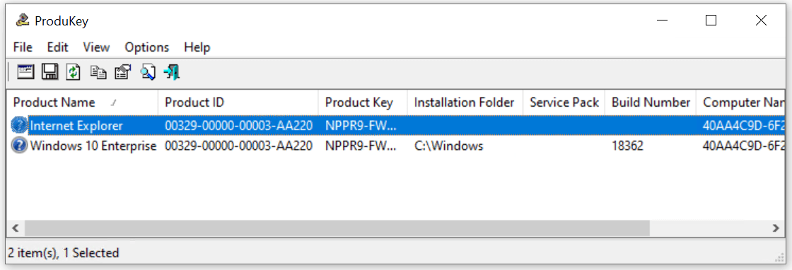Sort by the Product Name column header
Image resolution: width=792 pixels, height=270 pixels.
point(83,102)
